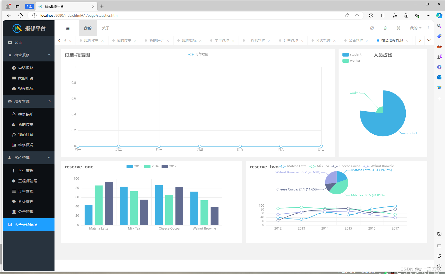Switch to the 订单管理 tab
The width and height of the screenshot is (445, 274).
pyautogui.click(x=291, y=40)
